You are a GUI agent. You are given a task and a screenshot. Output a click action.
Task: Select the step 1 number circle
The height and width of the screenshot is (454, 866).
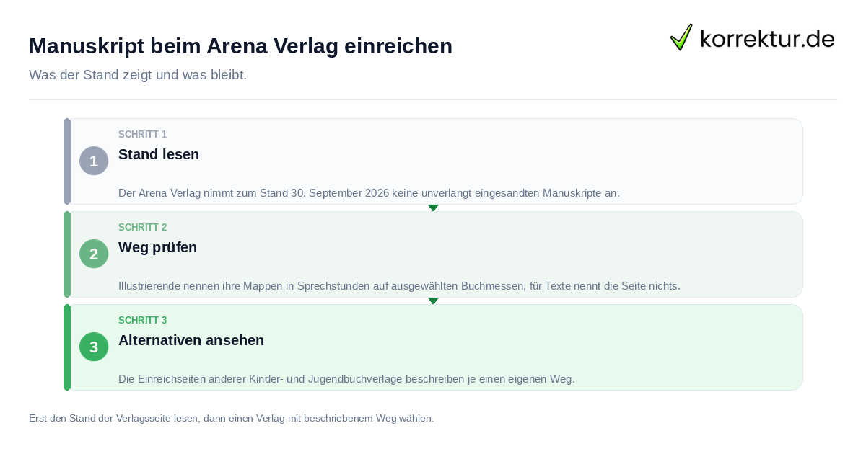click(x=94, y=161)
